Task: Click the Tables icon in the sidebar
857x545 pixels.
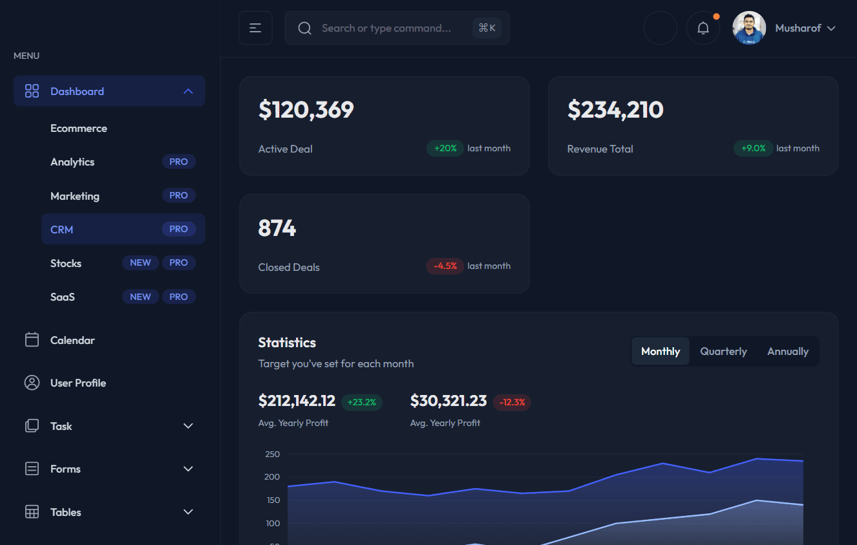Action: pyautogui.click(x=32, y=511)
